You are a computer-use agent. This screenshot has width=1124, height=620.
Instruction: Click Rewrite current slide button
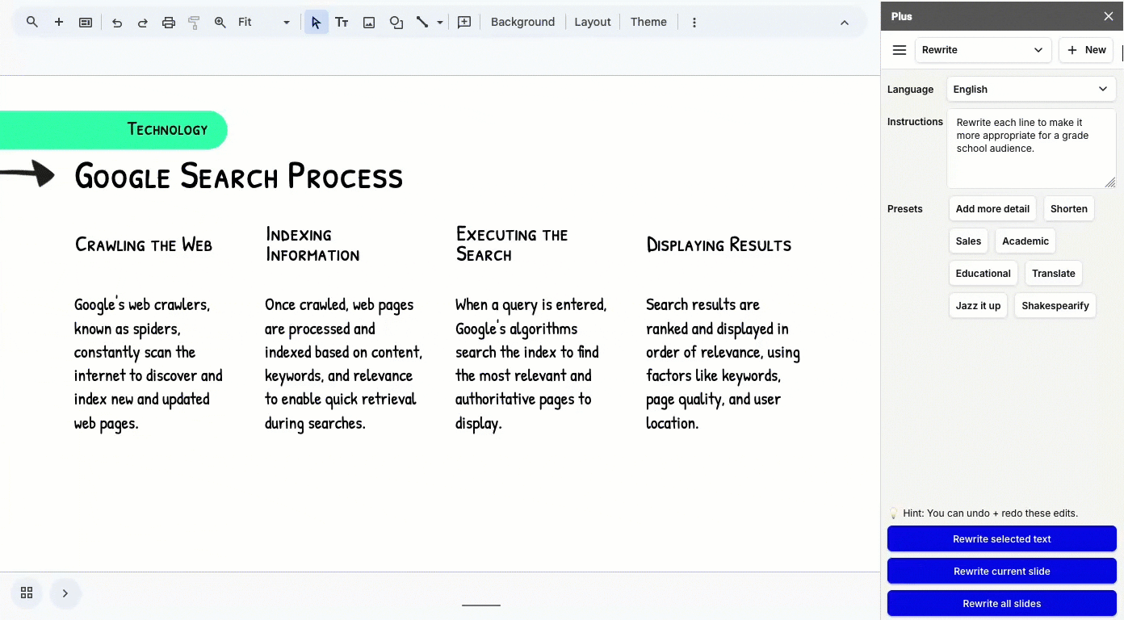[x=1002, y=571]
